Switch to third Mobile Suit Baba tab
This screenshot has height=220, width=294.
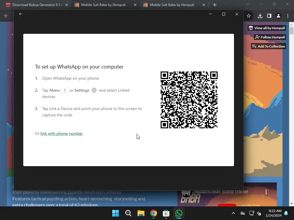172,5
